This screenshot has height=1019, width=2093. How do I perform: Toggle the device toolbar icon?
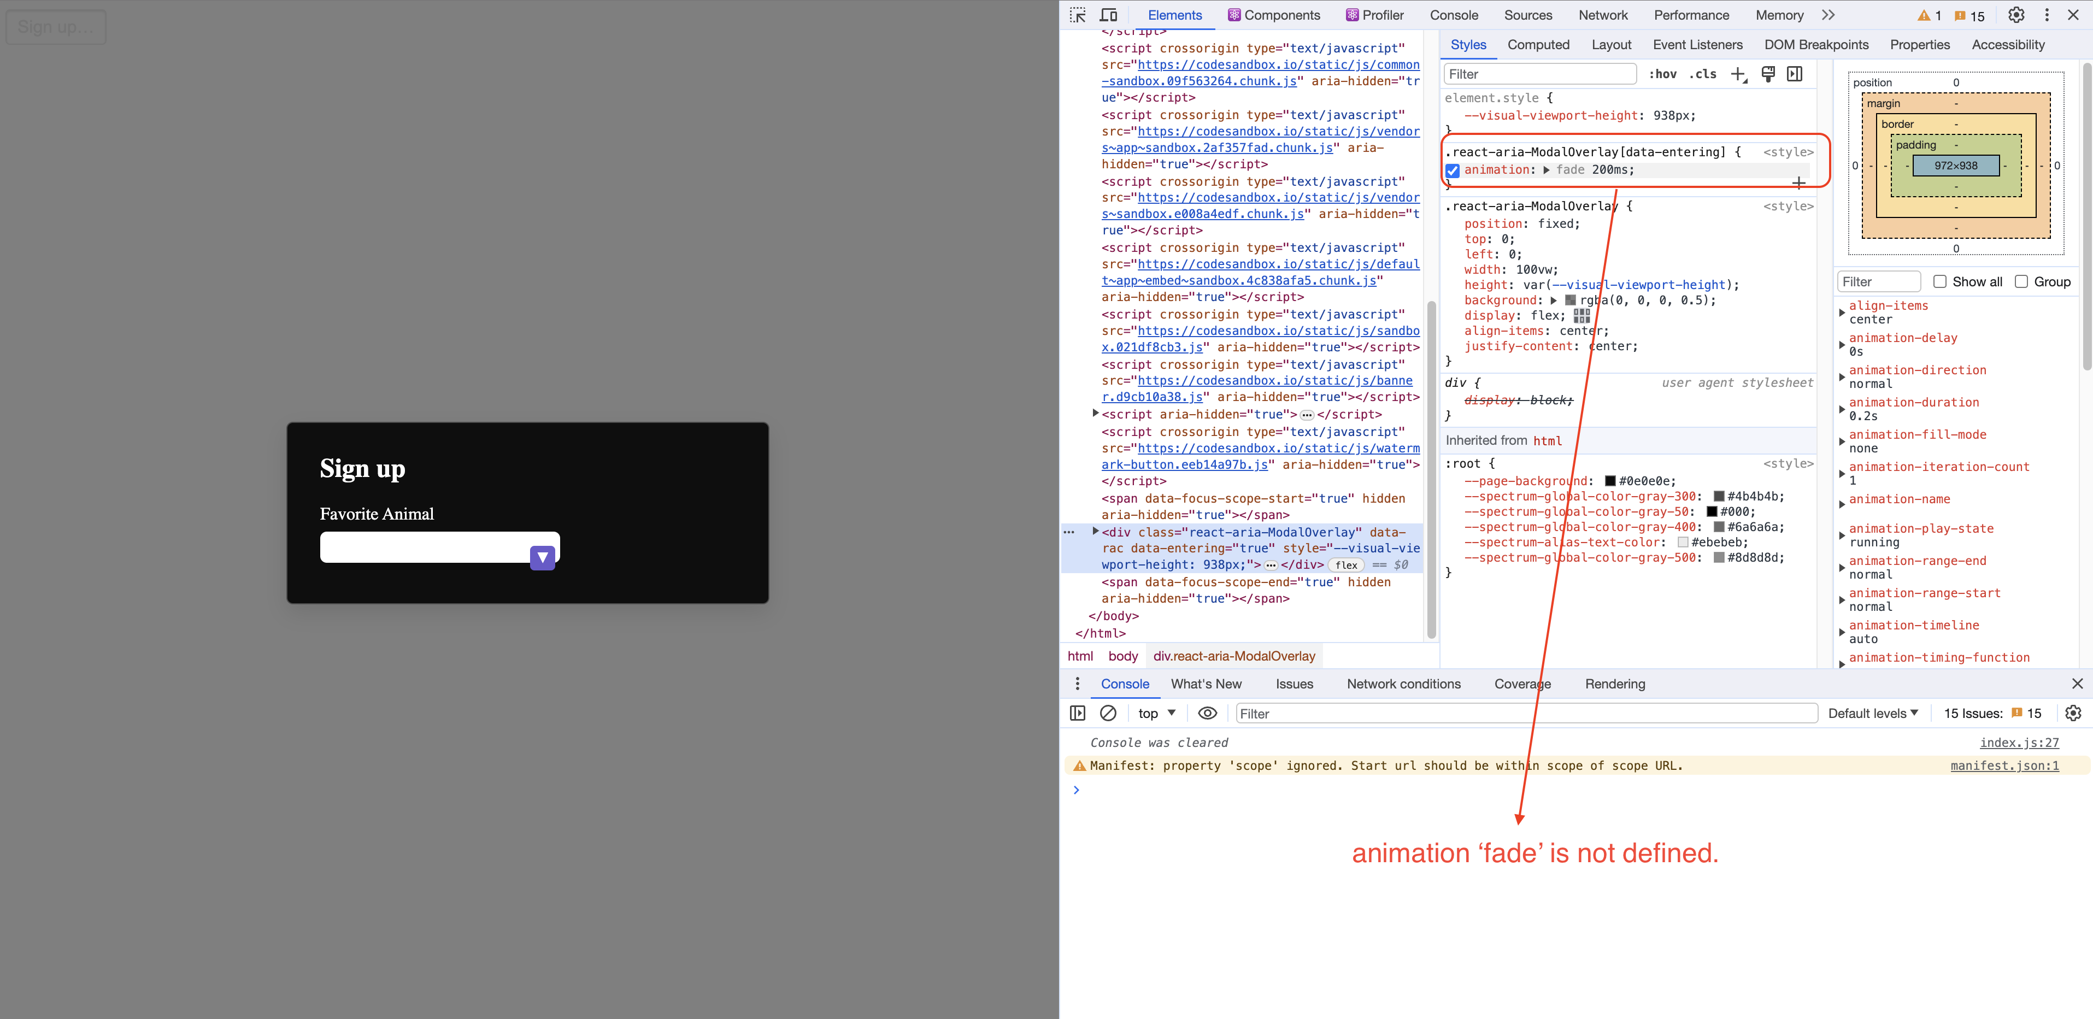[x=1108, y=15]
